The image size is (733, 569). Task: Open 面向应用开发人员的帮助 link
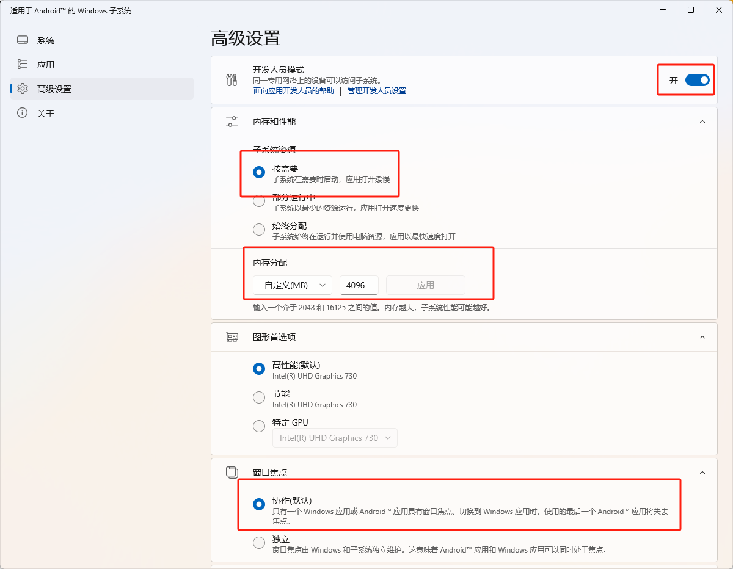(x=294, y=91)
